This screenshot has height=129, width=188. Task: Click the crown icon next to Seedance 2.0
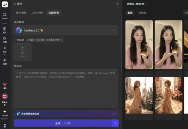[x=42, y=30]
